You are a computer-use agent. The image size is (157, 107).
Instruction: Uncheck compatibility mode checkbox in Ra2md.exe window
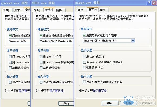[x=84, y=35]
